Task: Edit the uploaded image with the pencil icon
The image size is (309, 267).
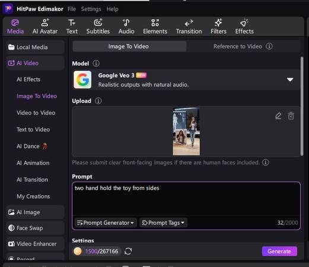Action: click(278, 116)
